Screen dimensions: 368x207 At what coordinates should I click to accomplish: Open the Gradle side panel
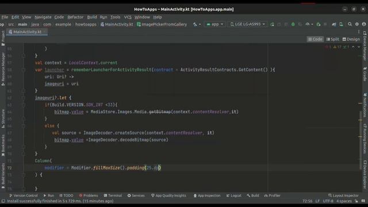coord(365,74)
